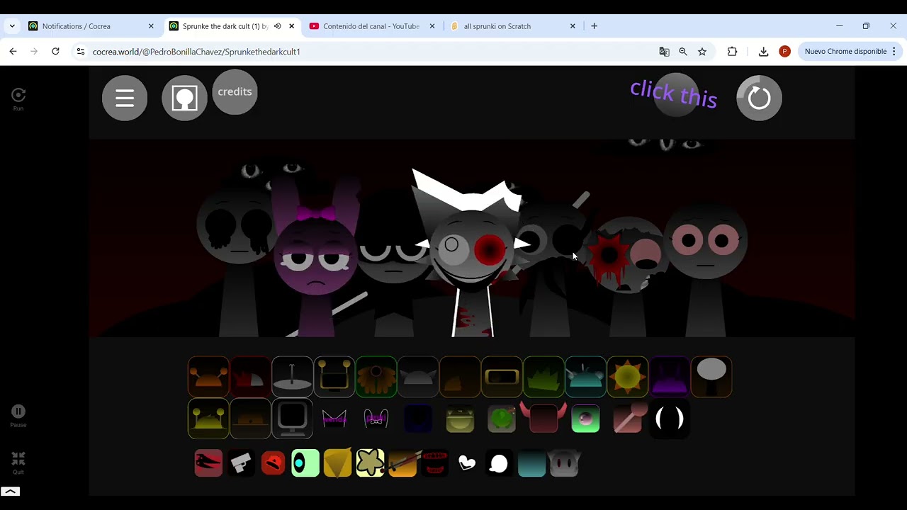Select the orange antenna character icon
907x510 pixels.
point(208,377)
